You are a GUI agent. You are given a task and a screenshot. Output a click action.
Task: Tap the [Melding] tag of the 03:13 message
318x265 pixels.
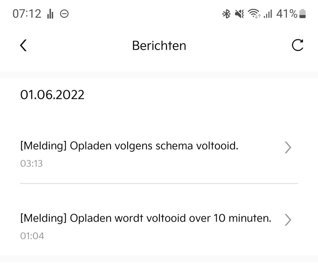point(43,146)
